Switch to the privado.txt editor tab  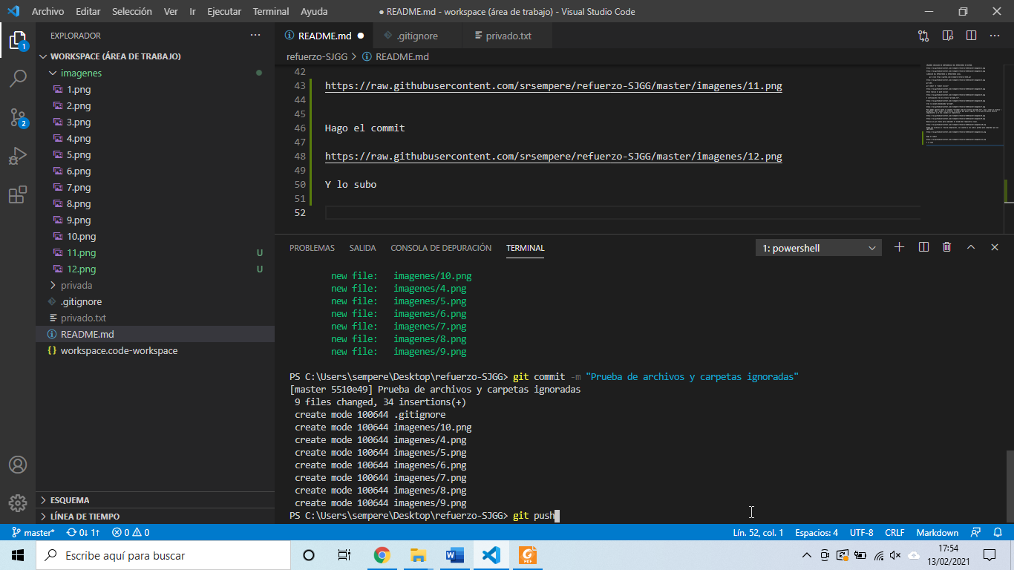[x=508, y=36]
